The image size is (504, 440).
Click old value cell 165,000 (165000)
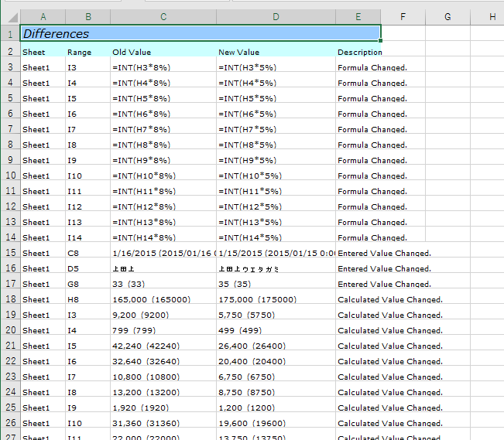pyautogui.click(x=163, y=299)
